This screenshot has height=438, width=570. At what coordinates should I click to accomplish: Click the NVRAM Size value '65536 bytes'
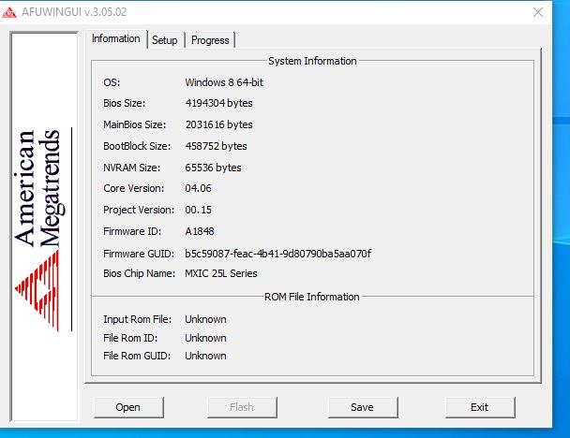click(x=213, y=168)
